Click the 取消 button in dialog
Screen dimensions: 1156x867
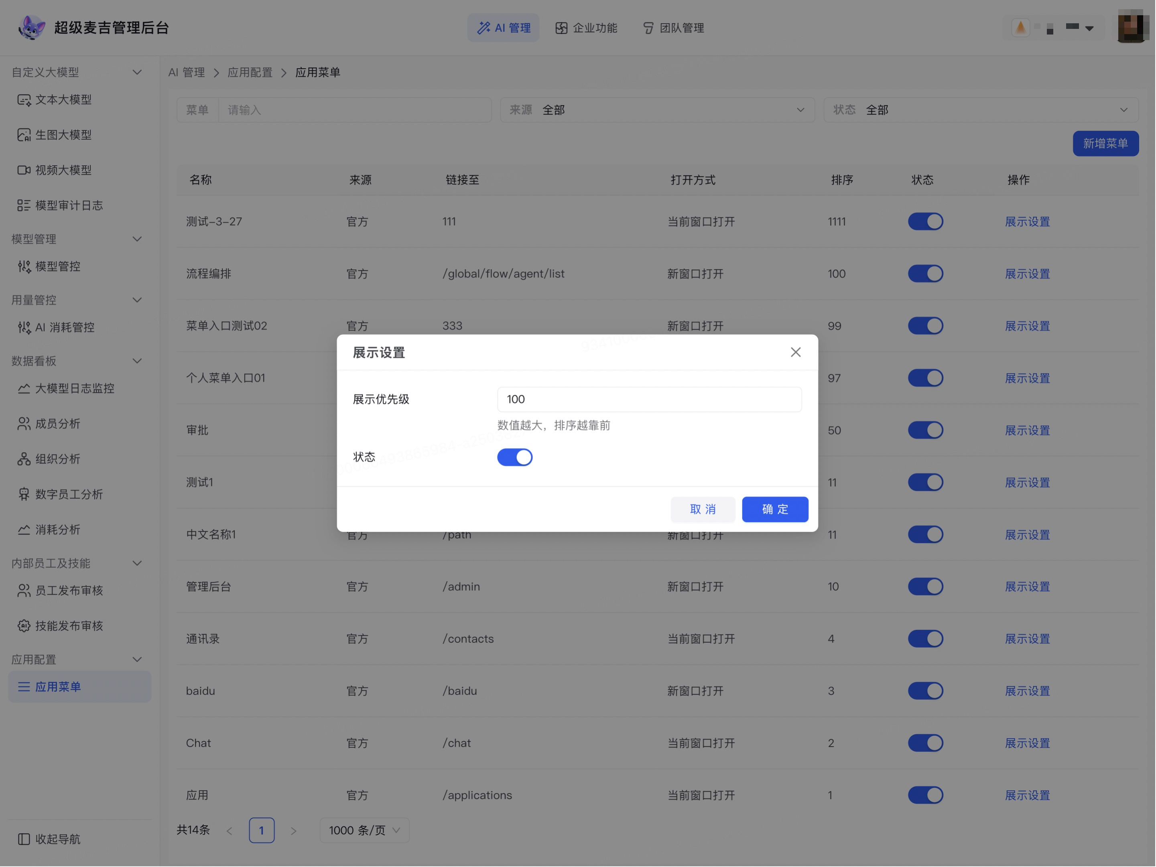pos(703,510)
